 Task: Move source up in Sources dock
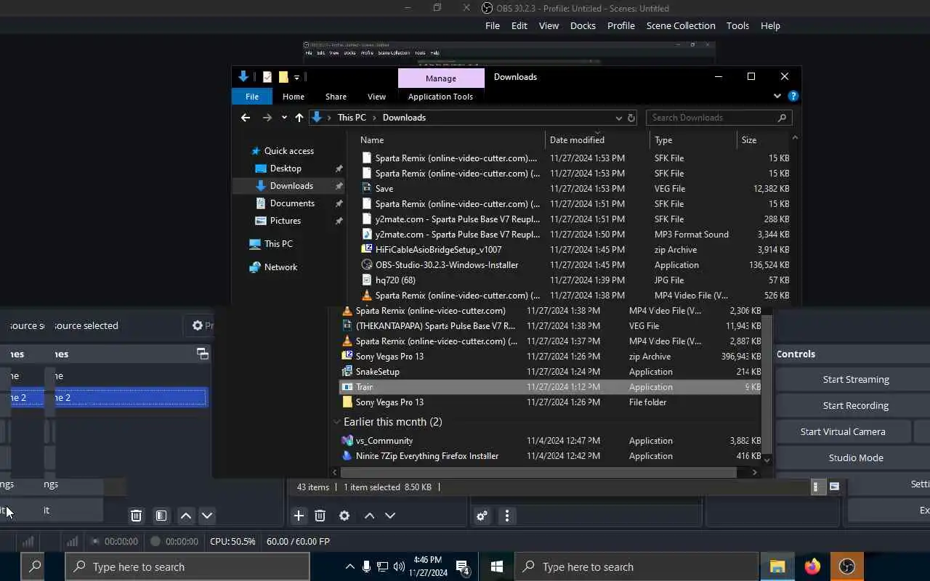click(369, 516)
